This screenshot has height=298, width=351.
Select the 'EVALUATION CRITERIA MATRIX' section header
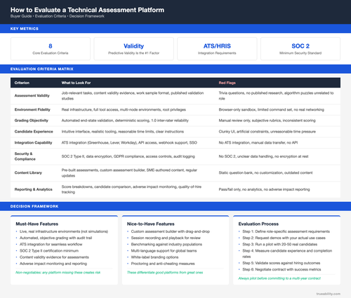tap(42, 69)
